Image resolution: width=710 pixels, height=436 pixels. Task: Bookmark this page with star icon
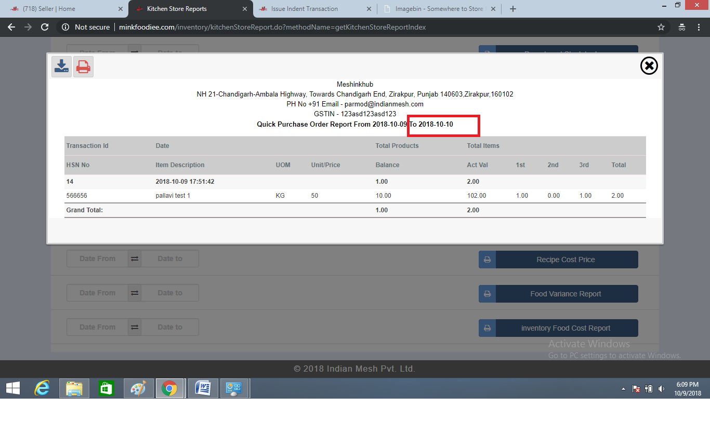click(661, 27)
